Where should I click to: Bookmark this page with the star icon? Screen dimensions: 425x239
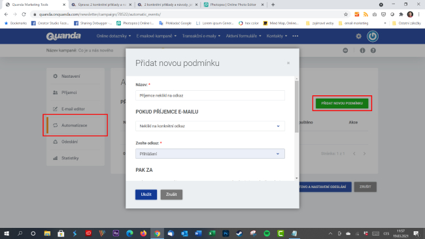coord(346,14)
